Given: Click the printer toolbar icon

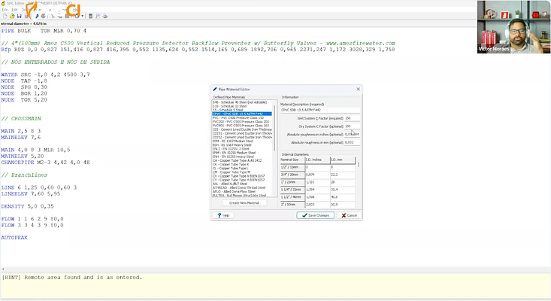Looking at the screenshot, I should click(104, 16).
